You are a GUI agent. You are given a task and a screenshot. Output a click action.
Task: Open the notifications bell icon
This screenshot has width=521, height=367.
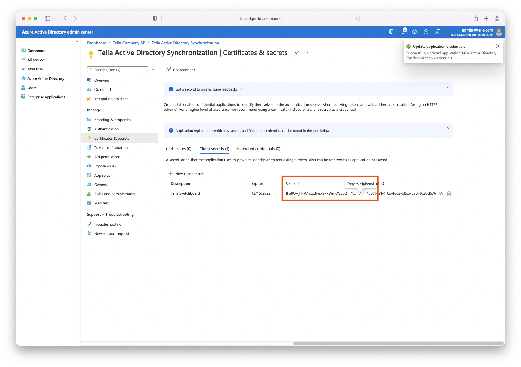(403, 32)
